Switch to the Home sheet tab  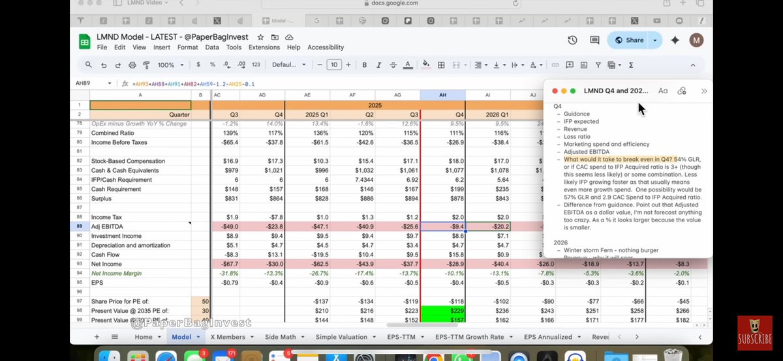click(x=147, y=337)
